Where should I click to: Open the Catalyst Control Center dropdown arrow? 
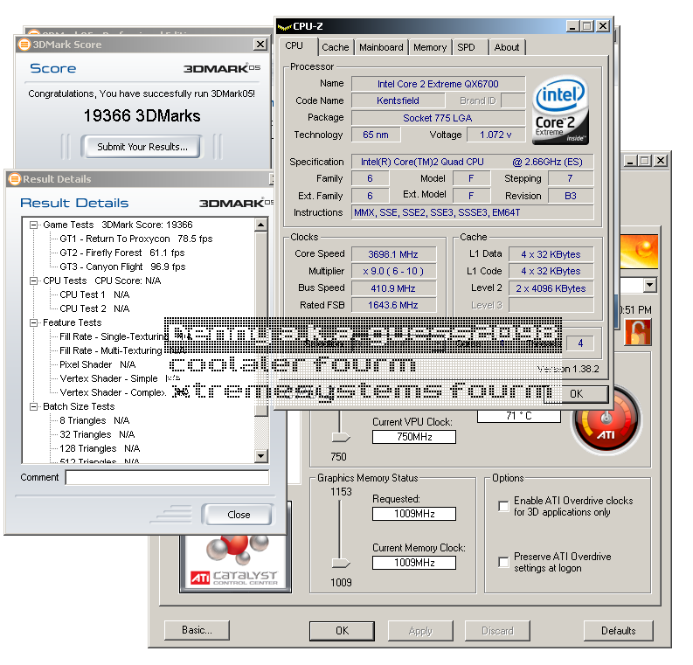coord(648,285)
